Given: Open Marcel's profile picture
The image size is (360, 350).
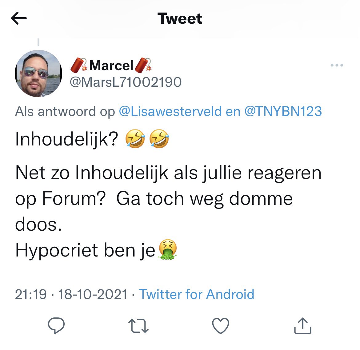Looking at the screenshot, I should 38,74.
